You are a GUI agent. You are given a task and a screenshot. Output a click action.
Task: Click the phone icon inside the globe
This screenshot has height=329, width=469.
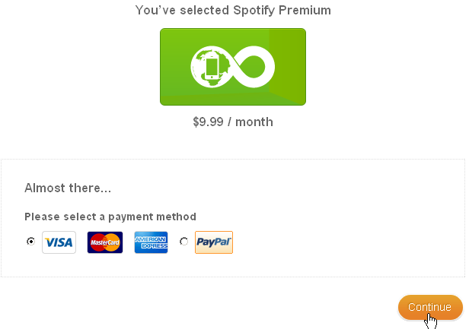212,68
